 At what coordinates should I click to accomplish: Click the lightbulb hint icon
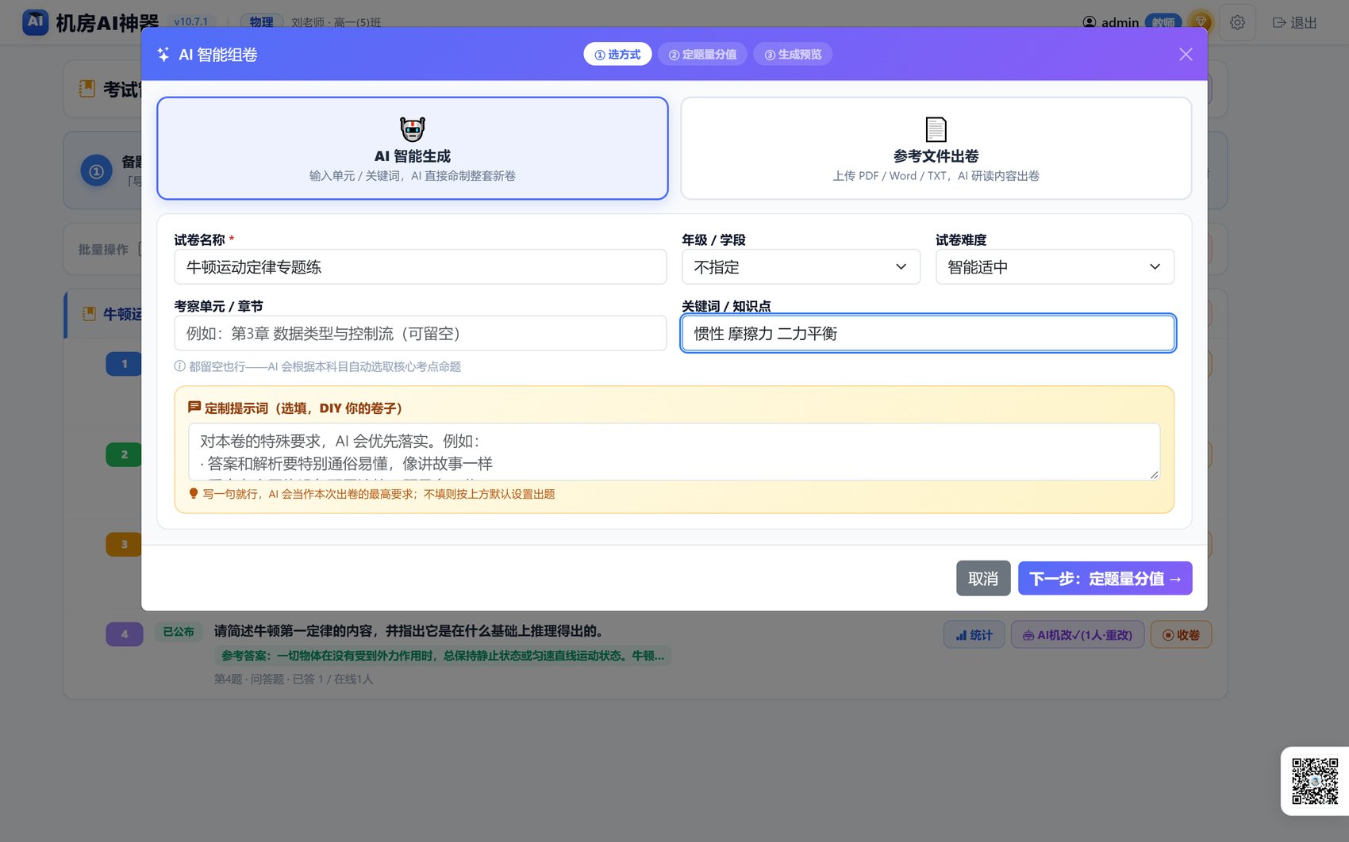pyautogui.click(x=193, y=493)
